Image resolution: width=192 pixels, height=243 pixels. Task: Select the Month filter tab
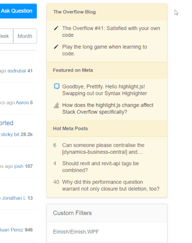point(25,36)
